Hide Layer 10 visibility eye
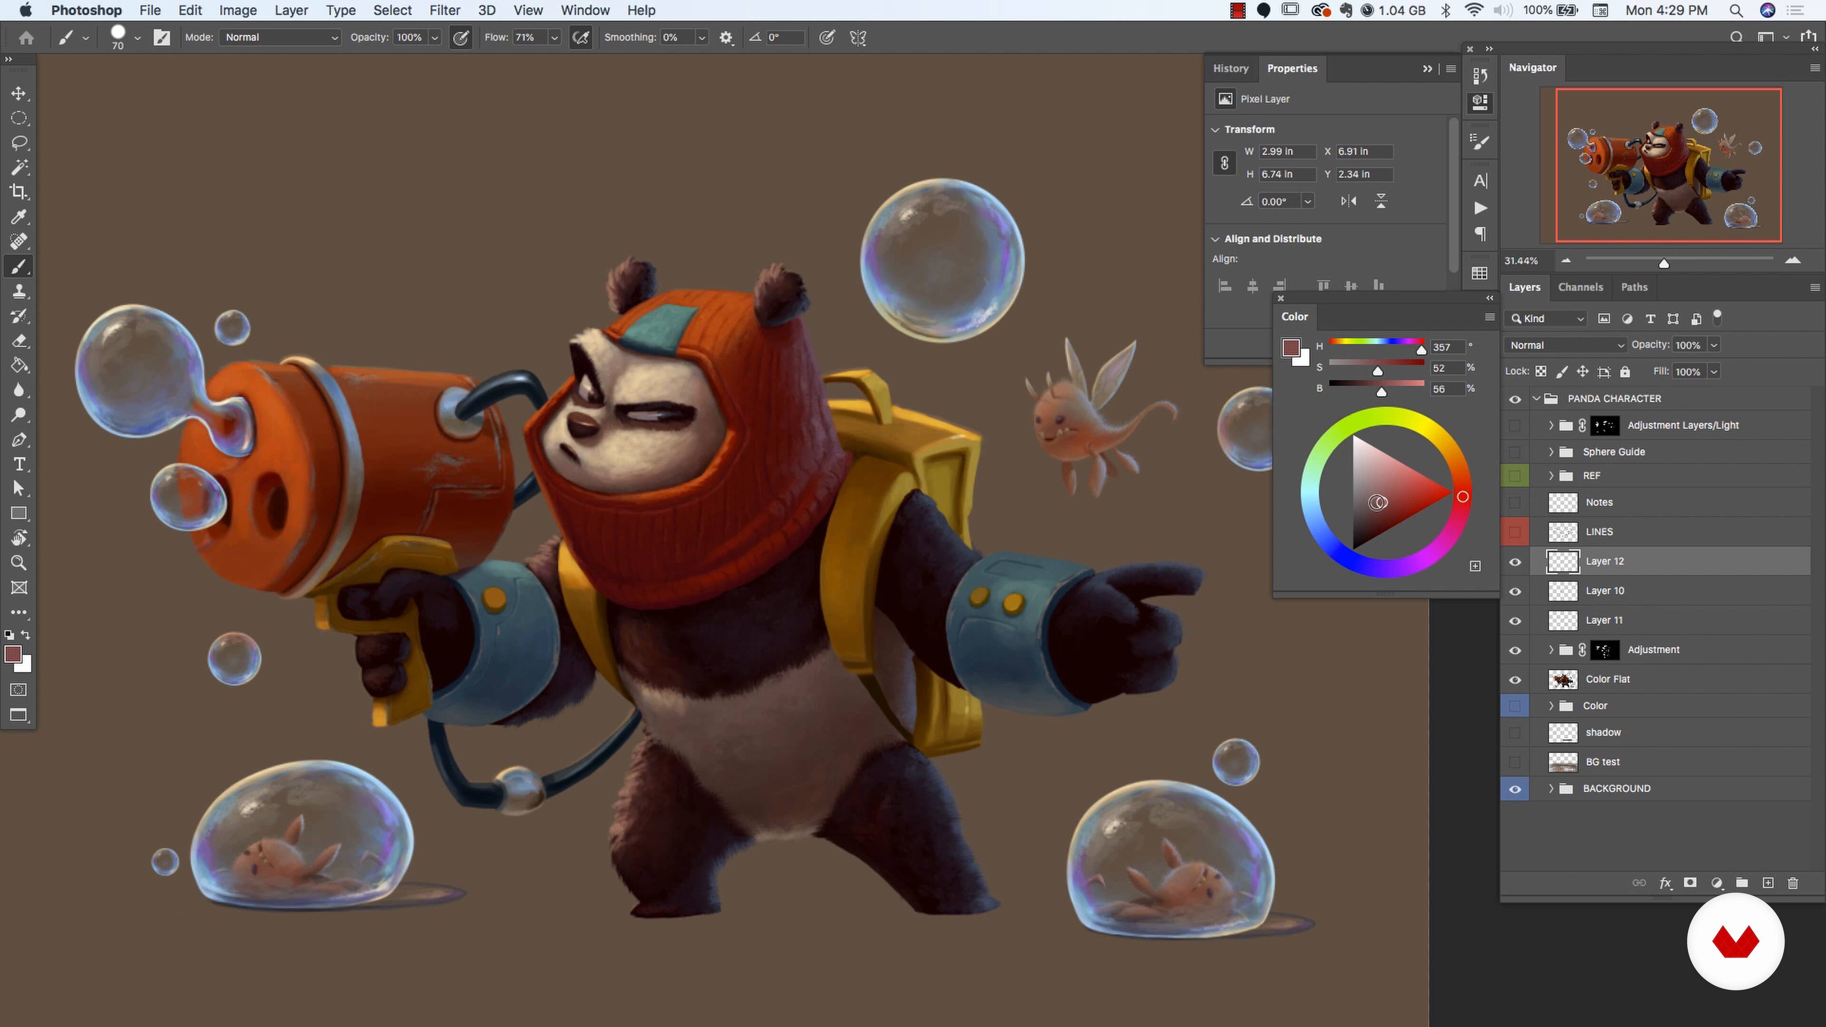This screenshot has height=1027, width=1826. 1515,592
